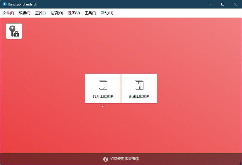Click the new archive zipper icon

click(139, 85)
